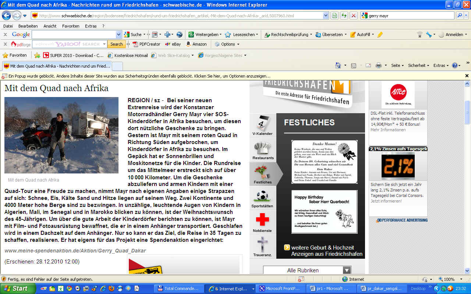Click the Mehr Informationen ad link
This screenshot has height=294, width=471.
click(x=388, y=130)
